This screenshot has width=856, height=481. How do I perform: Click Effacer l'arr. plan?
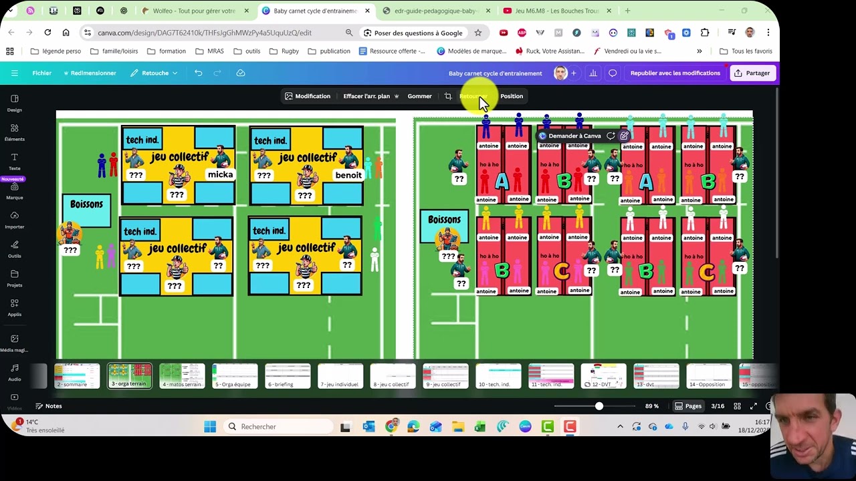pyautogui.click(x=371, y=96)
